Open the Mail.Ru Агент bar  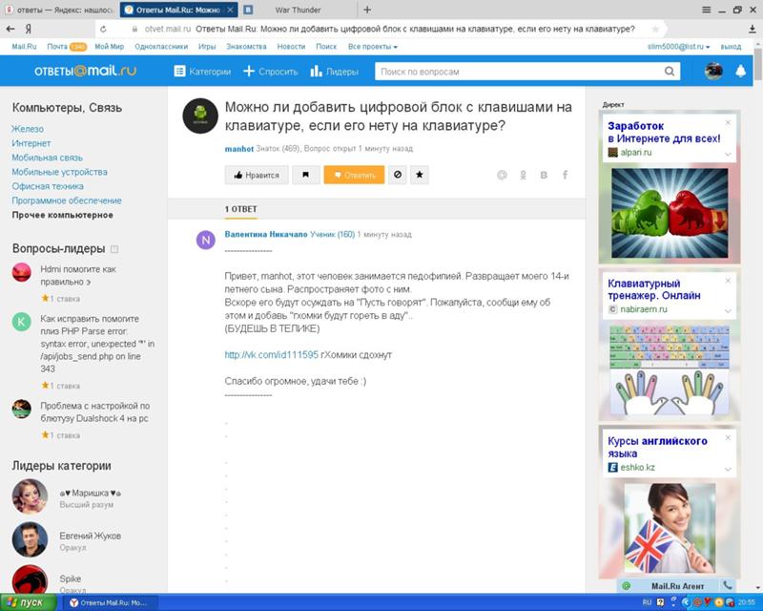pos(677,586)
